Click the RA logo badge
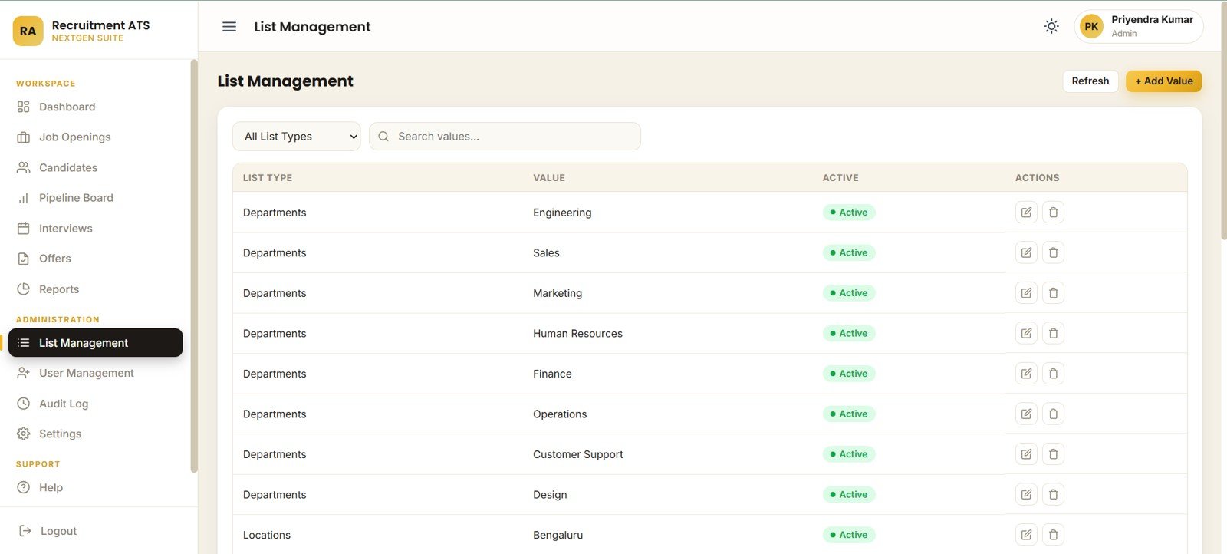Screen dimensions: 1227x554 pos(28,31)
